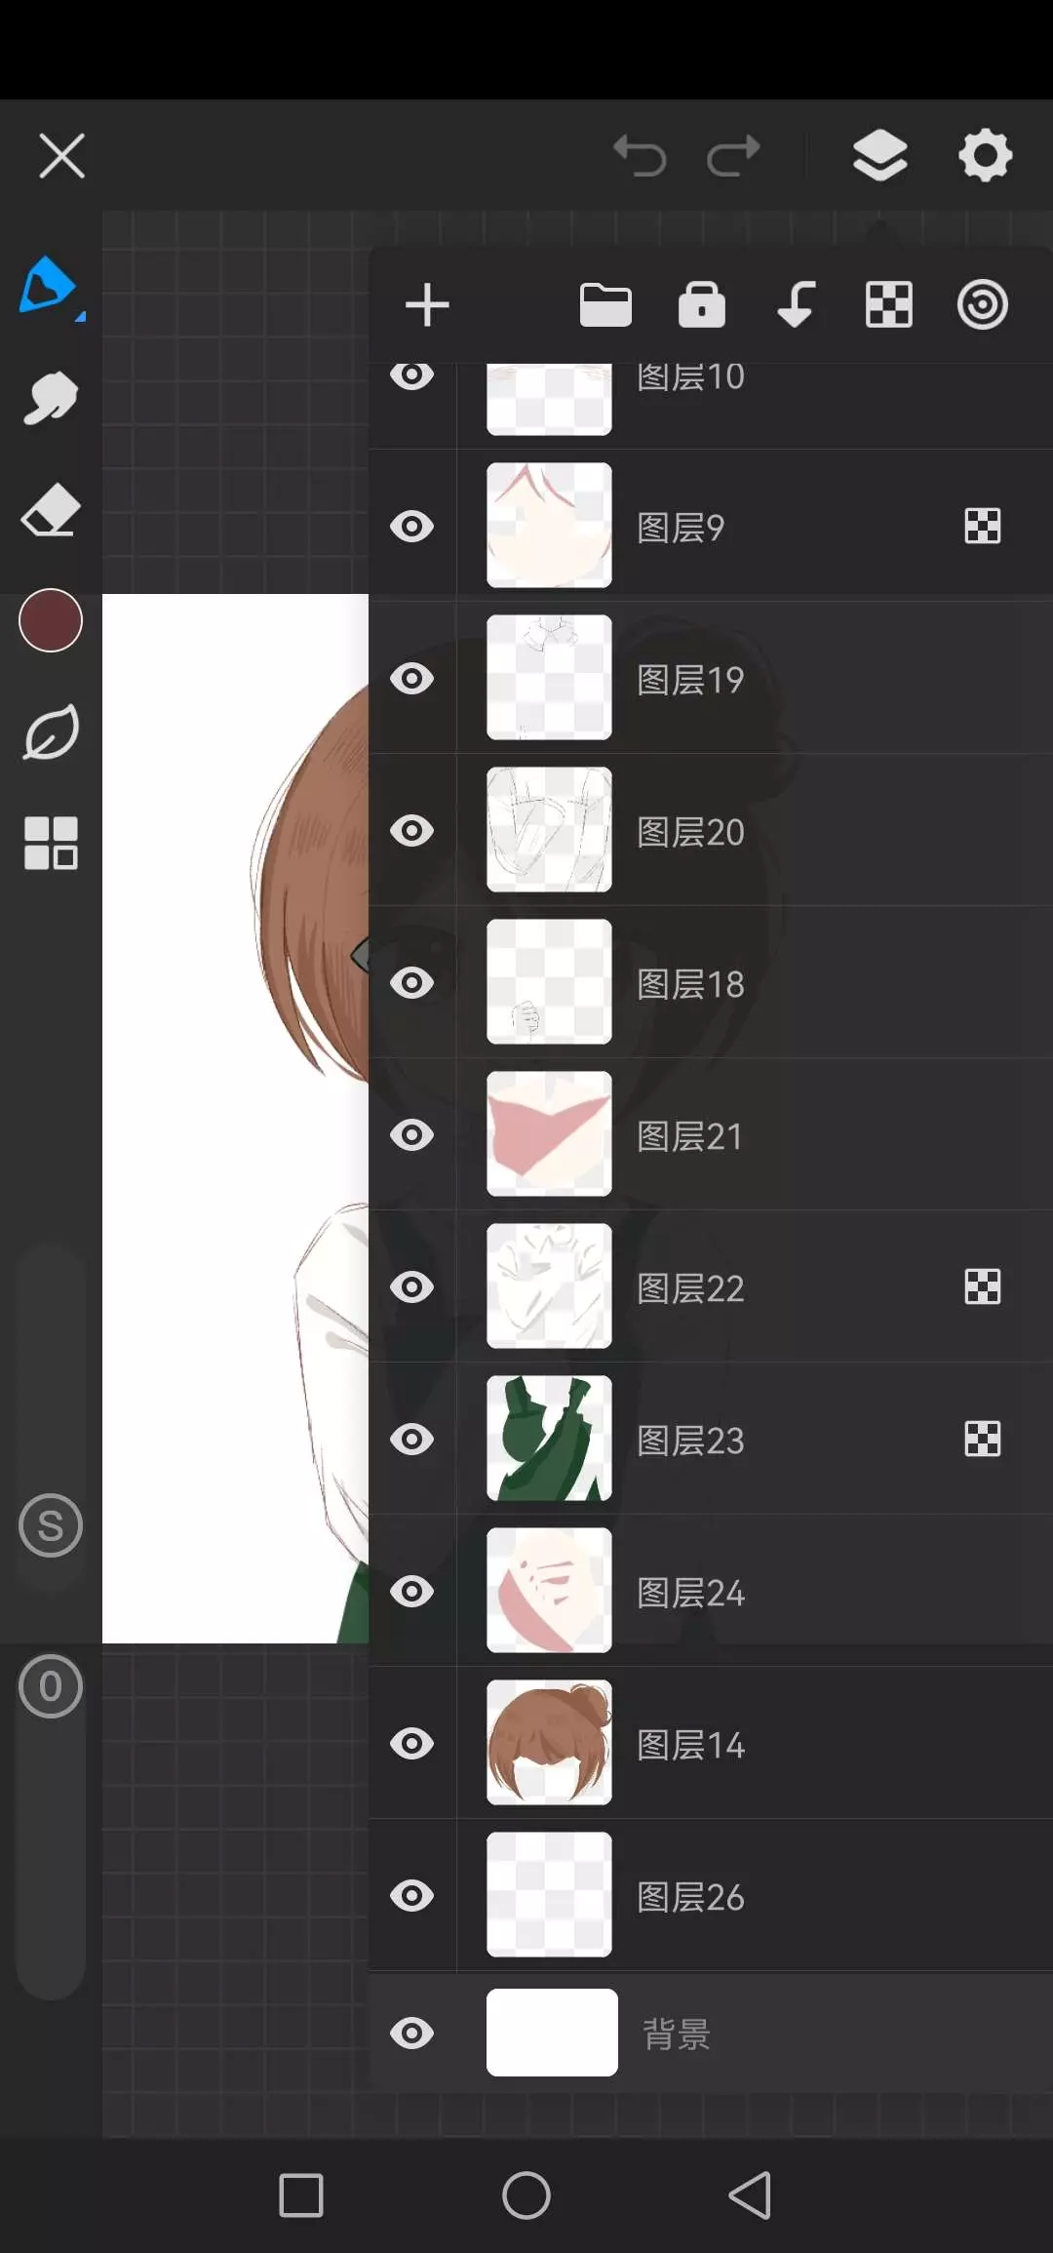Hide layer 图层19
Screen dimensions: 1053x2253
click(x=412, y=679)
